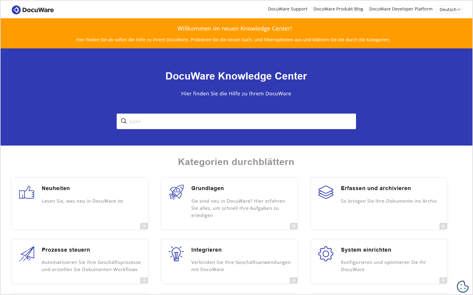Screen dimensions: 473x295
Task: Click the Prozesse steuern paper plane icon
Action: click(x=27, y=254)
